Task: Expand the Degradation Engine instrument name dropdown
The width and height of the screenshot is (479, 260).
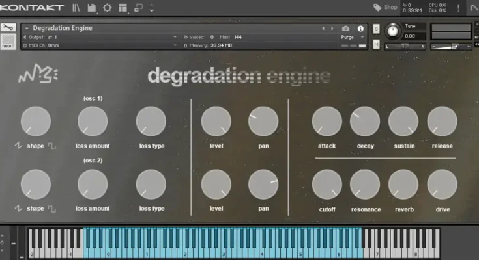Action: point(26,29)
